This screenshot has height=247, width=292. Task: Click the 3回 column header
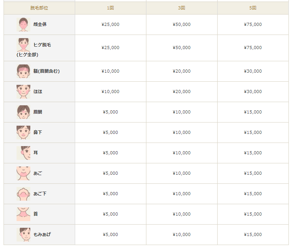pyautogui.click(x=181, y=8)
